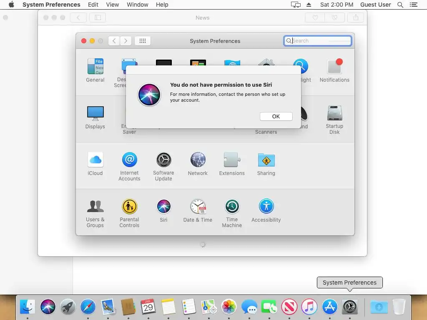Click the back button in News window
This screenshot has height=320, width=427.
tap(78, 17)
